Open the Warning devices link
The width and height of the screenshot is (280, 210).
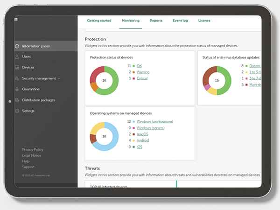pos(143,72)
